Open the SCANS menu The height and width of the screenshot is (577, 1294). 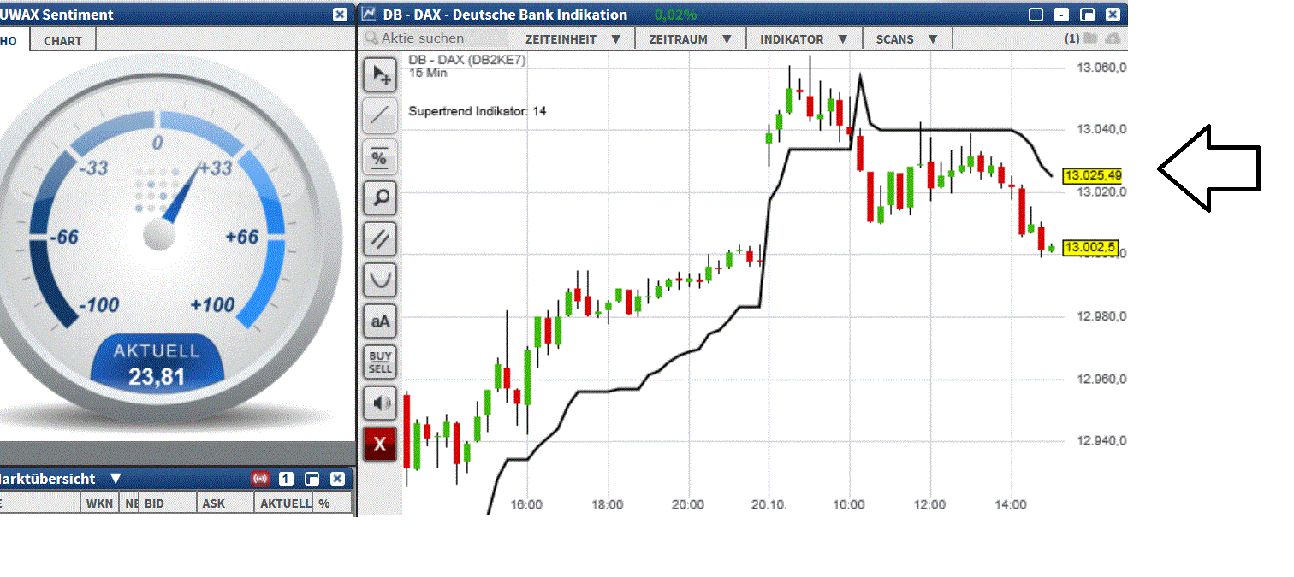click(906, 38)
